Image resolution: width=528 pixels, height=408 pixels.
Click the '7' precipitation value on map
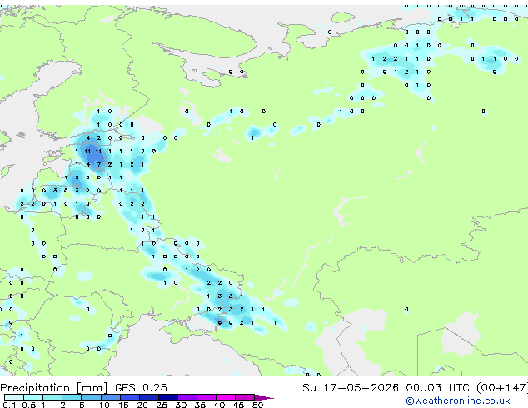pyautogui.click(x=98, y=164)
